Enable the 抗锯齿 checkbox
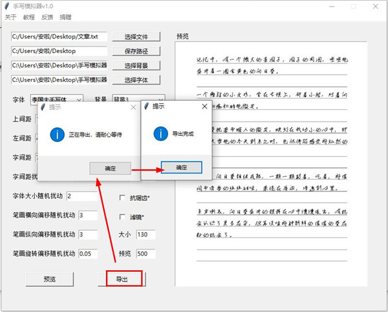 [124, 198]
